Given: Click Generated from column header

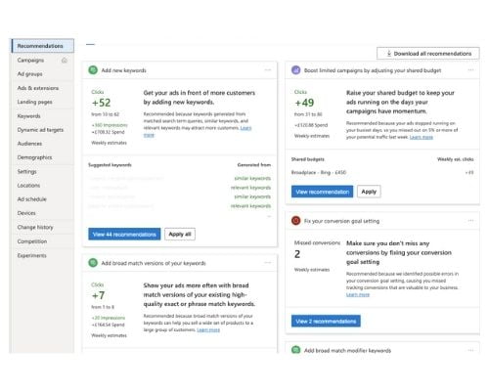Looking at the screenshot, I should coord(254,165).
